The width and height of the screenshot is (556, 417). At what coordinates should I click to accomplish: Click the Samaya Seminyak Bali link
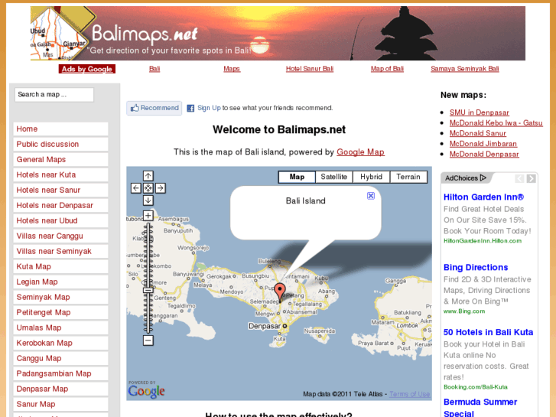465,69
